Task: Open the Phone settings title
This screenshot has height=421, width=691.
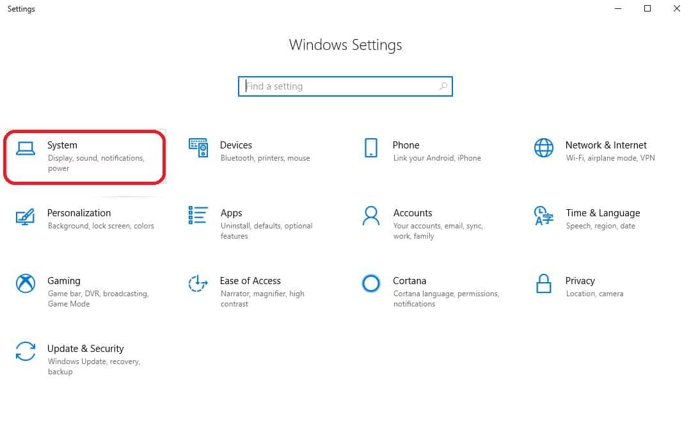Action: pyautogui.click(x=406, y=145)
